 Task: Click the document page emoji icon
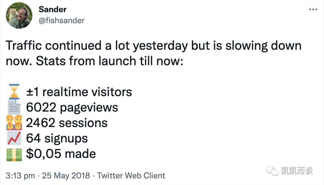point(14,107)
